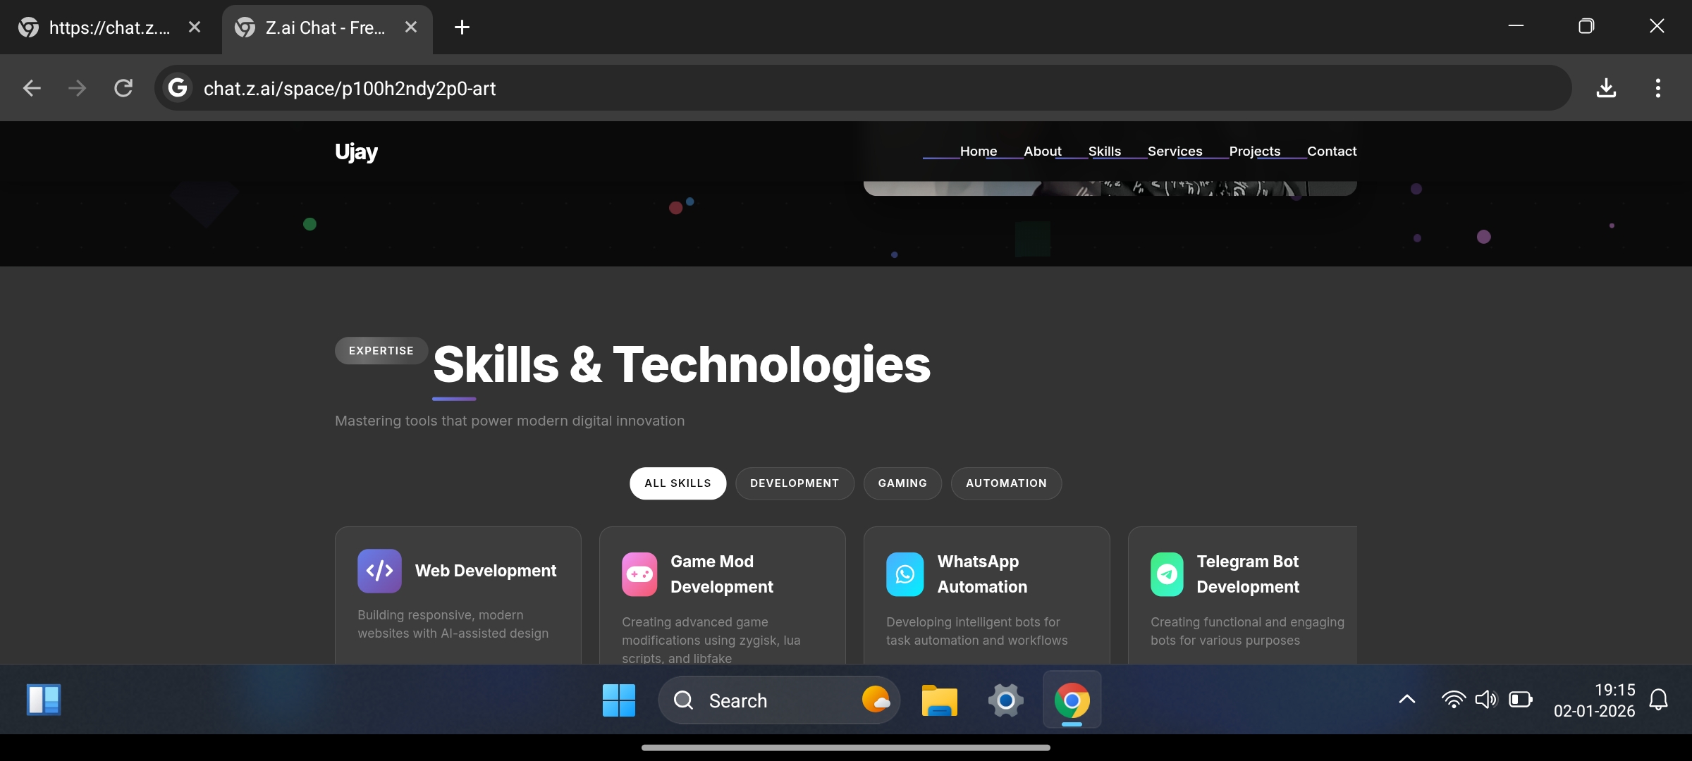Navigate to the Skills section

point(1104,151)
